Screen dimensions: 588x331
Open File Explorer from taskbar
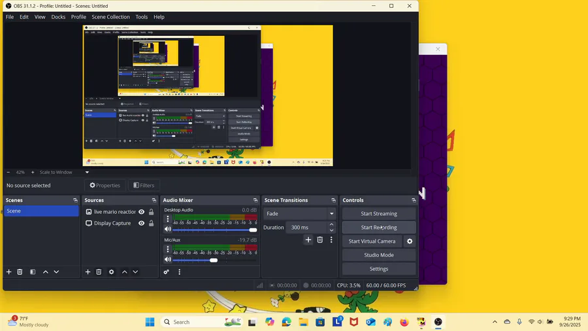(303, 322)
